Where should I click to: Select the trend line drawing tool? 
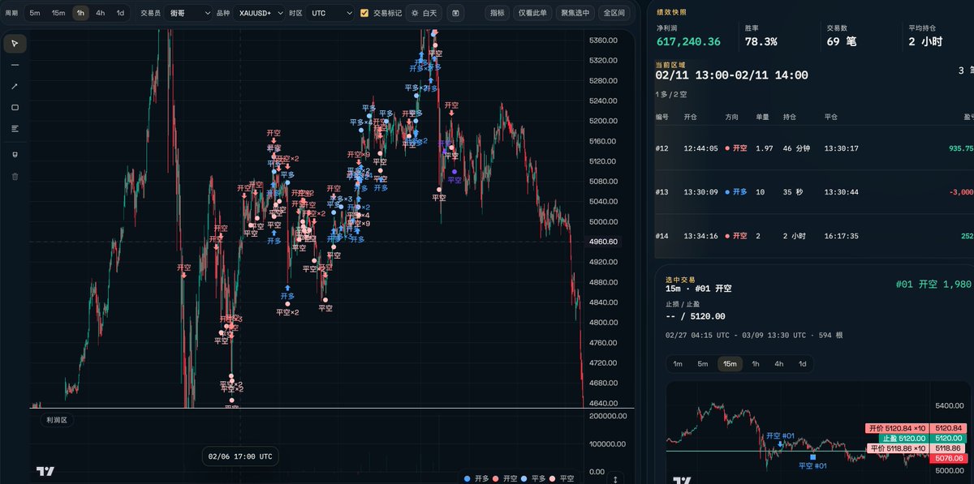click(x=15, y=86)
